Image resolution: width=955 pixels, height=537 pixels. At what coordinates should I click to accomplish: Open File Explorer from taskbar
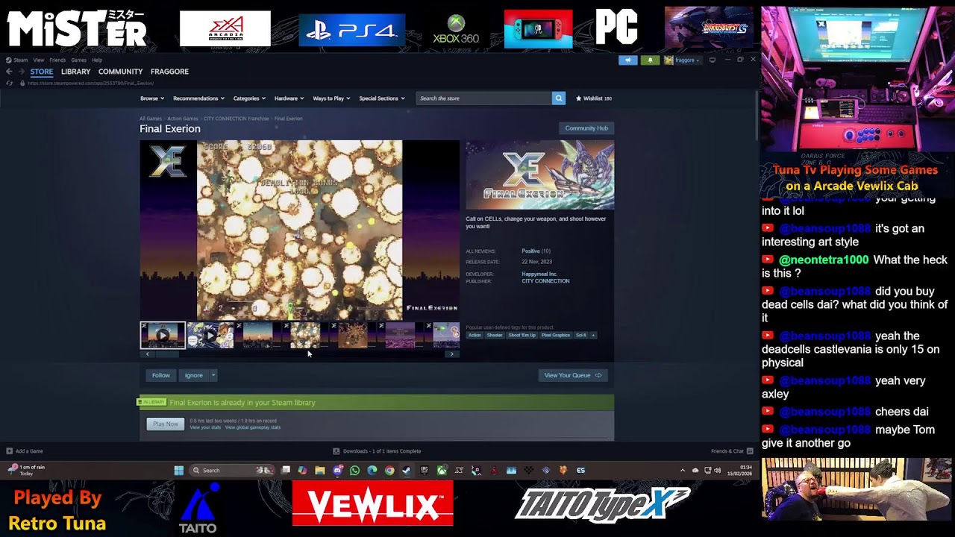(x=319, y=471)
